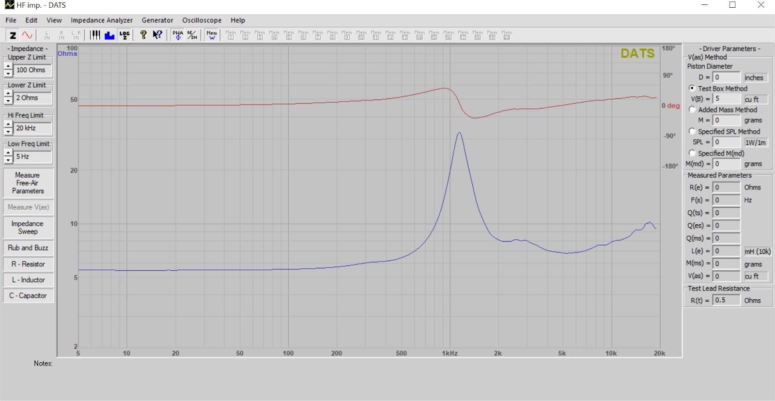775x401 pixels.
Task: Open the Generator menu
Action: pos(157,20)
